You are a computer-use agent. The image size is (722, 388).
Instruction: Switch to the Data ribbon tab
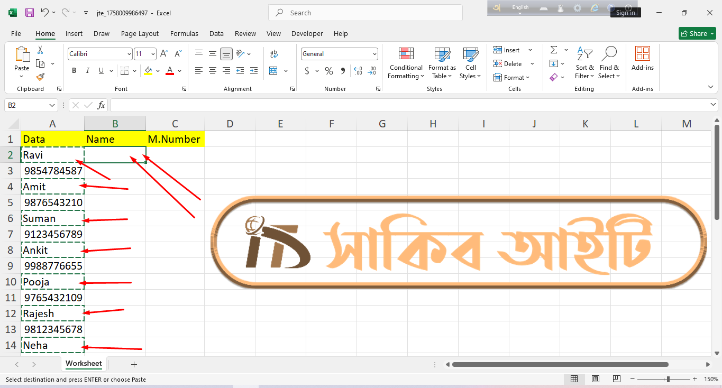[216, 33]
